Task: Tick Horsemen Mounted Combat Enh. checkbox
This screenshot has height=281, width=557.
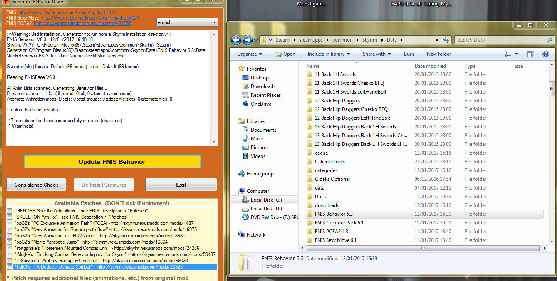Action: pos(10,249)
